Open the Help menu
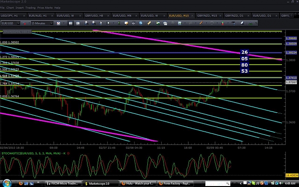The image size is (299, 187). pos(57,8)
